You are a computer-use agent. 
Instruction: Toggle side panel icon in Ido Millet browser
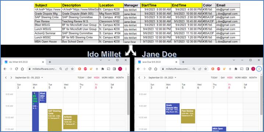click(x=114, y=69)
